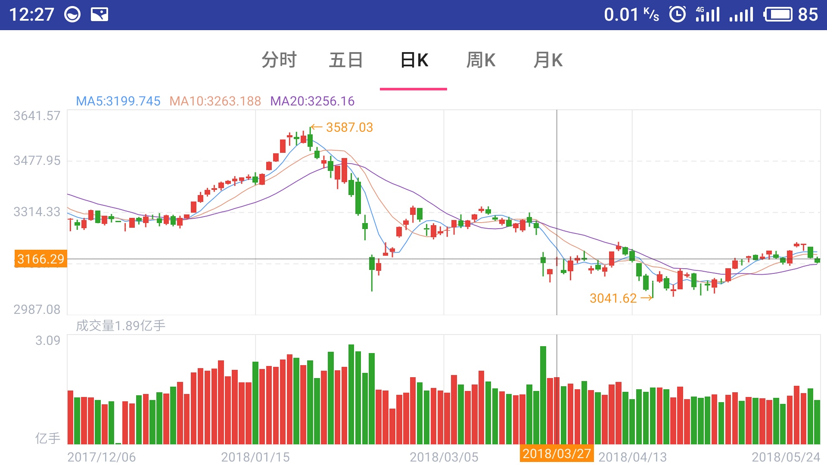Tap the picture notification icon

99,15
